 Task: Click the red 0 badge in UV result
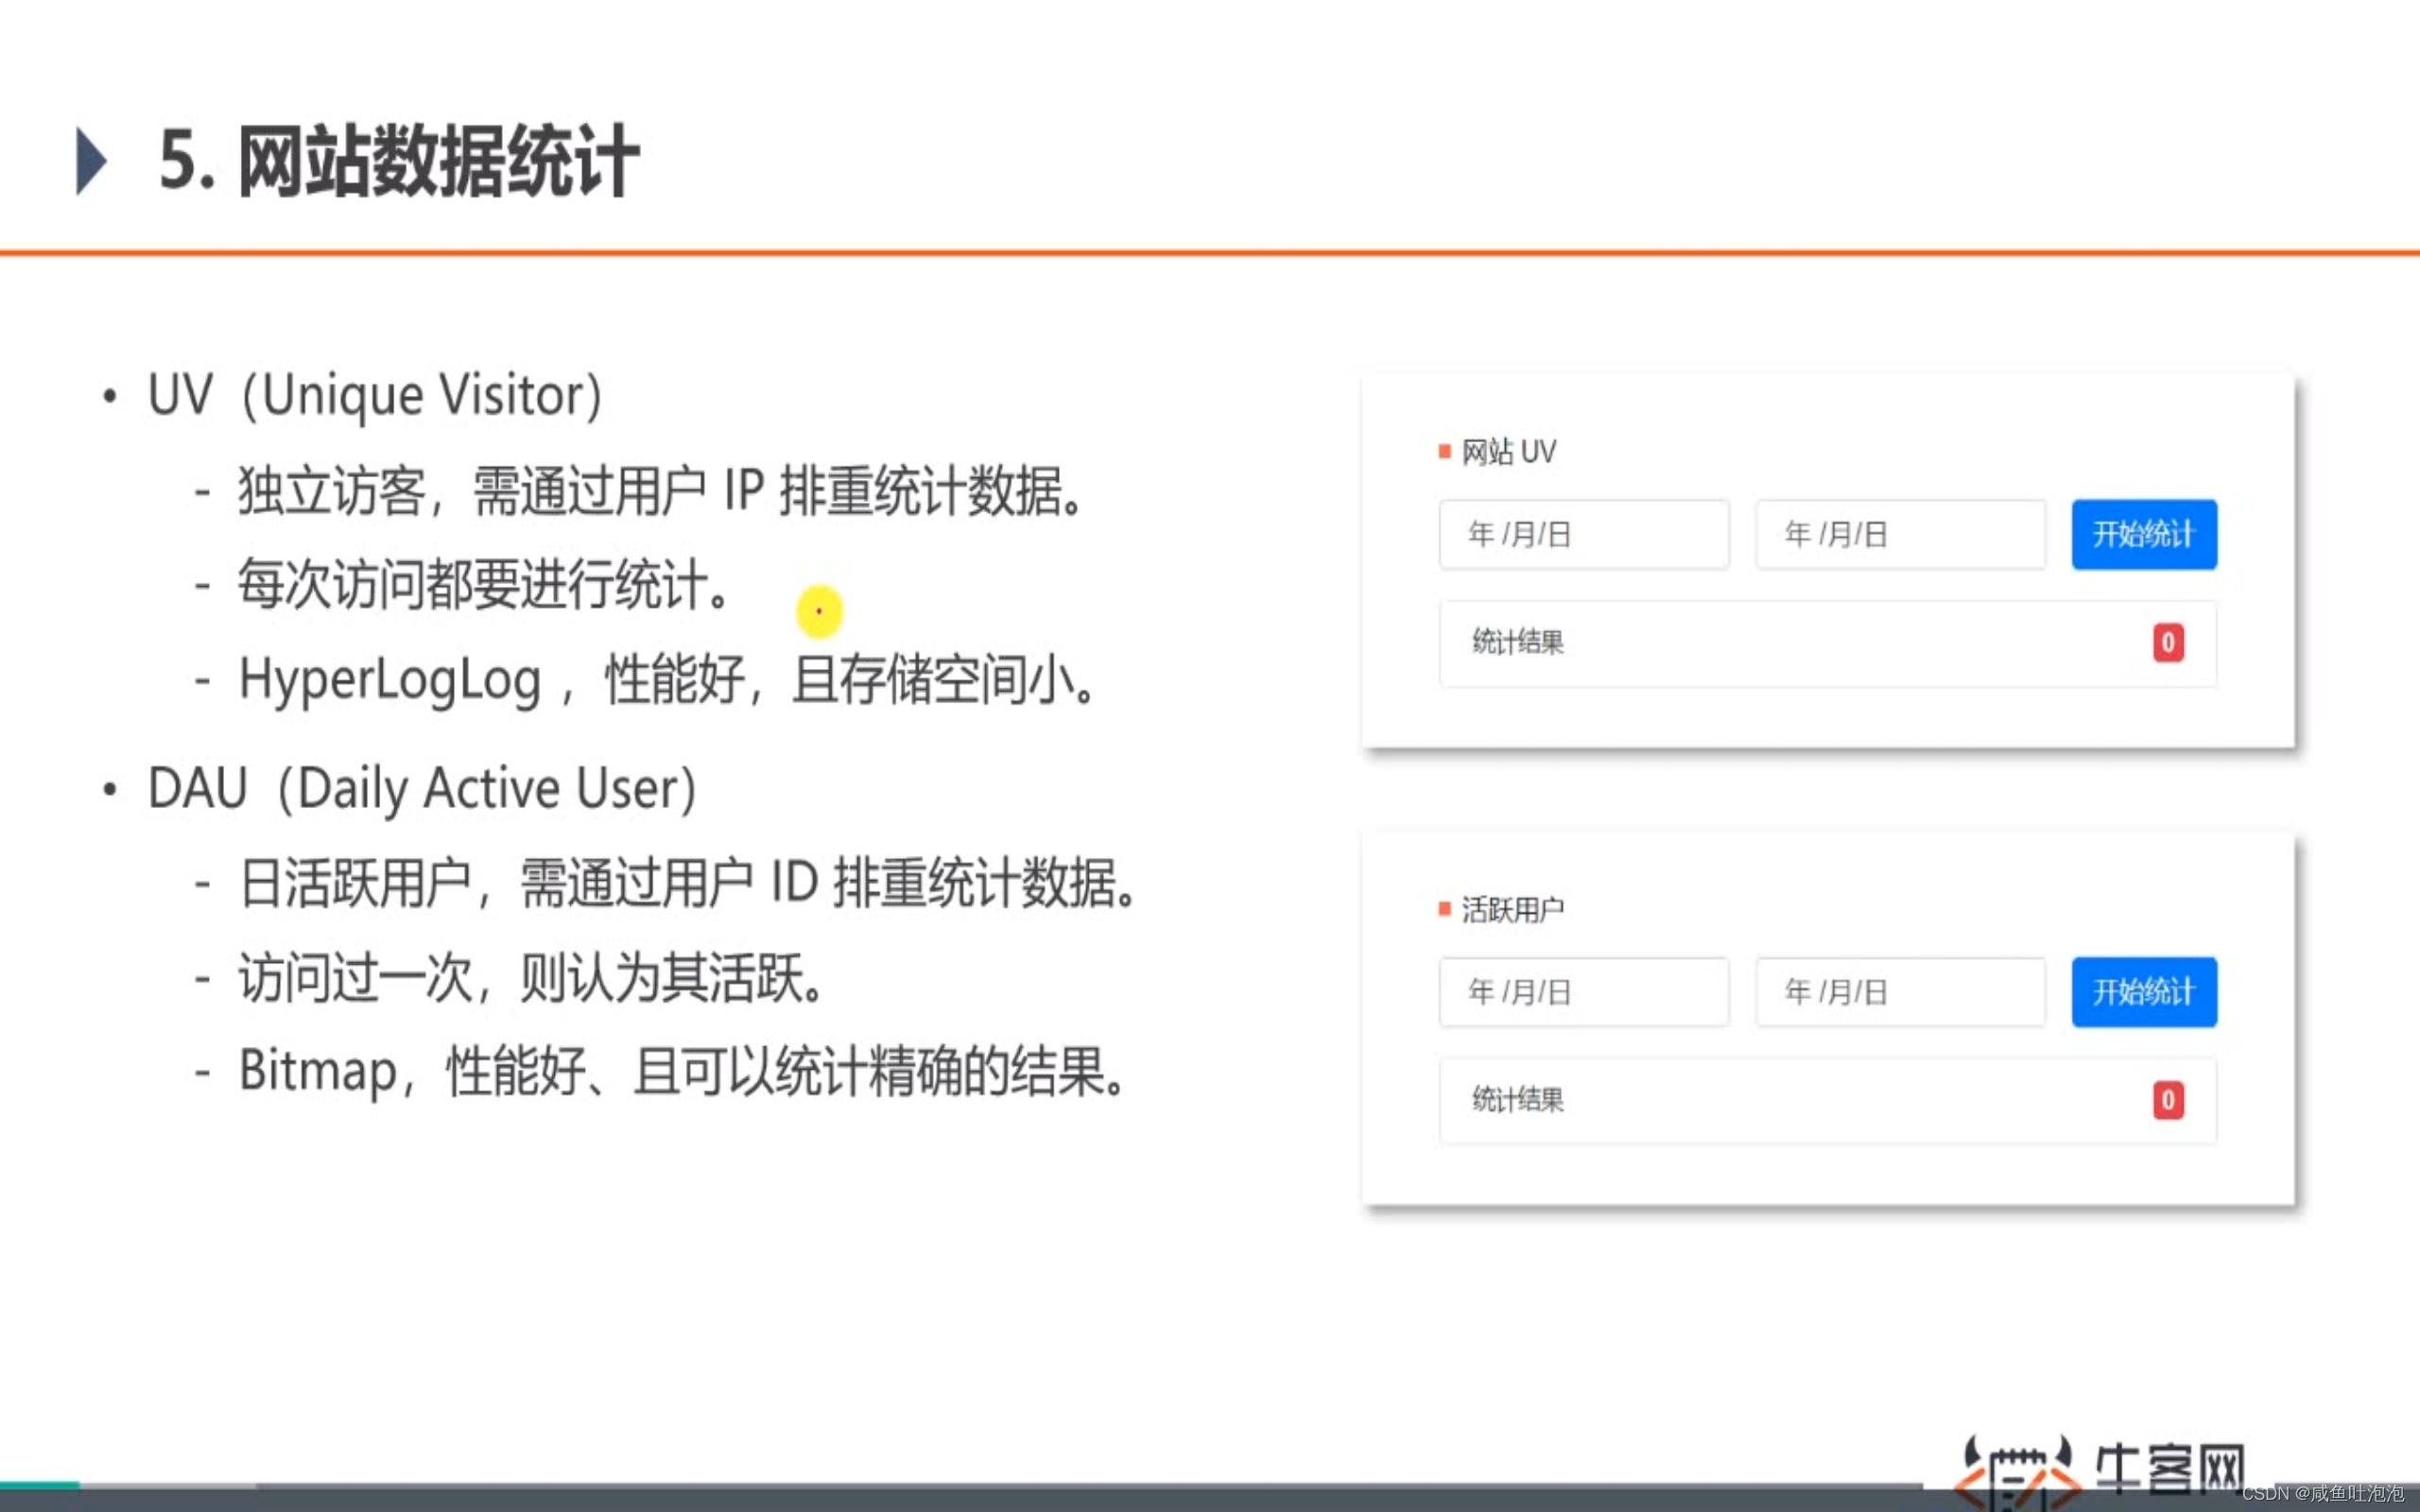(2167, 642)
